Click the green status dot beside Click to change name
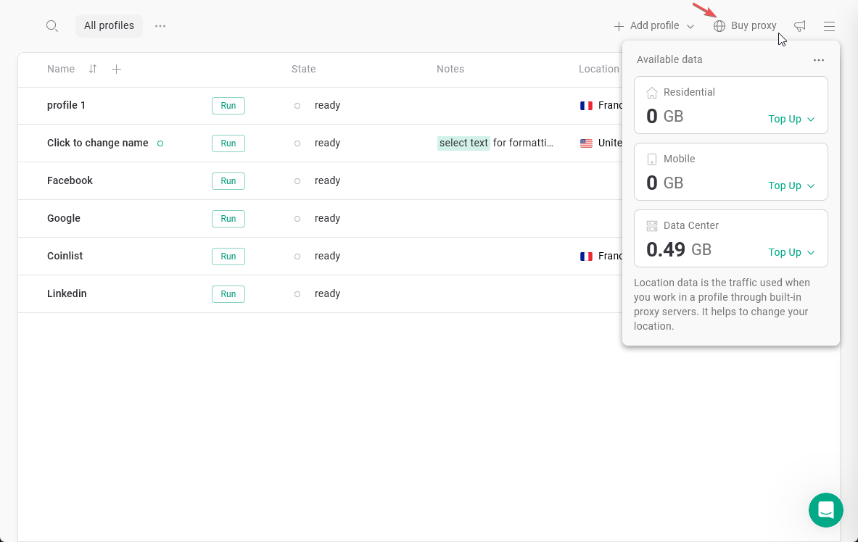This screenshot has height=542, width=858. (x=160, y=143)
